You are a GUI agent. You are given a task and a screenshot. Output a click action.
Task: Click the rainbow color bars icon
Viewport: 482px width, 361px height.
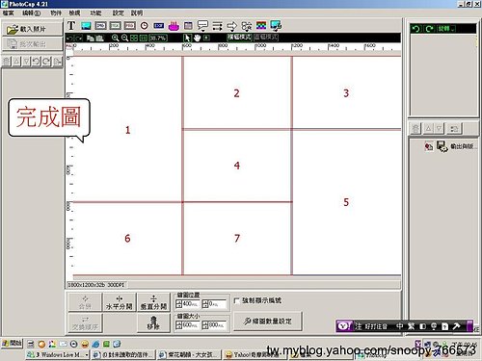261,26
